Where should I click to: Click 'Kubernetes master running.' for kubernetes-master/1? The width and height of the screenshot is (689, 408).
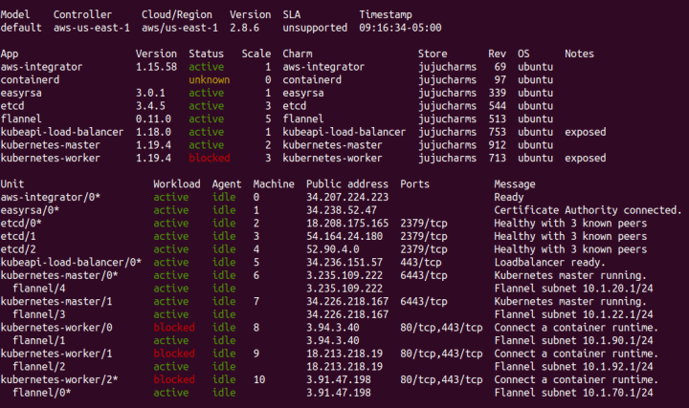click(x=570, y=301)
